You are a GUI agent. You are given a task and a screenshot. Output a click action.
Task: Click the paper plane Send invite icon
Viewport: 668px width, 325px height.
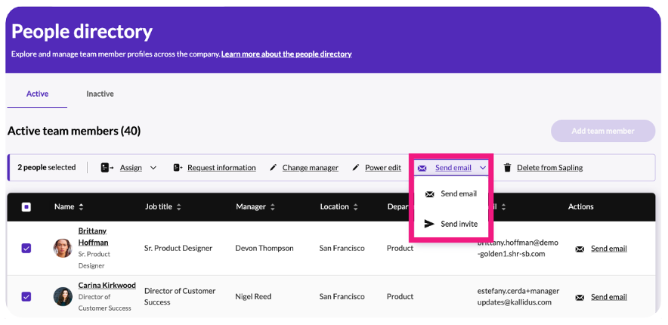coord(429,224)
